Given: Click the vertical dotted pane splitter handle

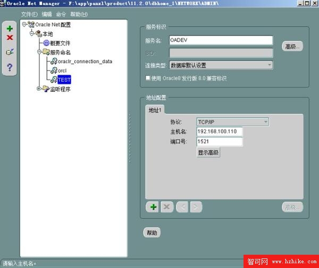Looking at the screenshot, I should point(130,138).
